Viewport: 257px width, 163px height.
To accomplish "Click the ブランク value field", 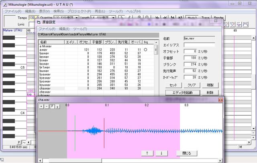I will coord(190,64).
